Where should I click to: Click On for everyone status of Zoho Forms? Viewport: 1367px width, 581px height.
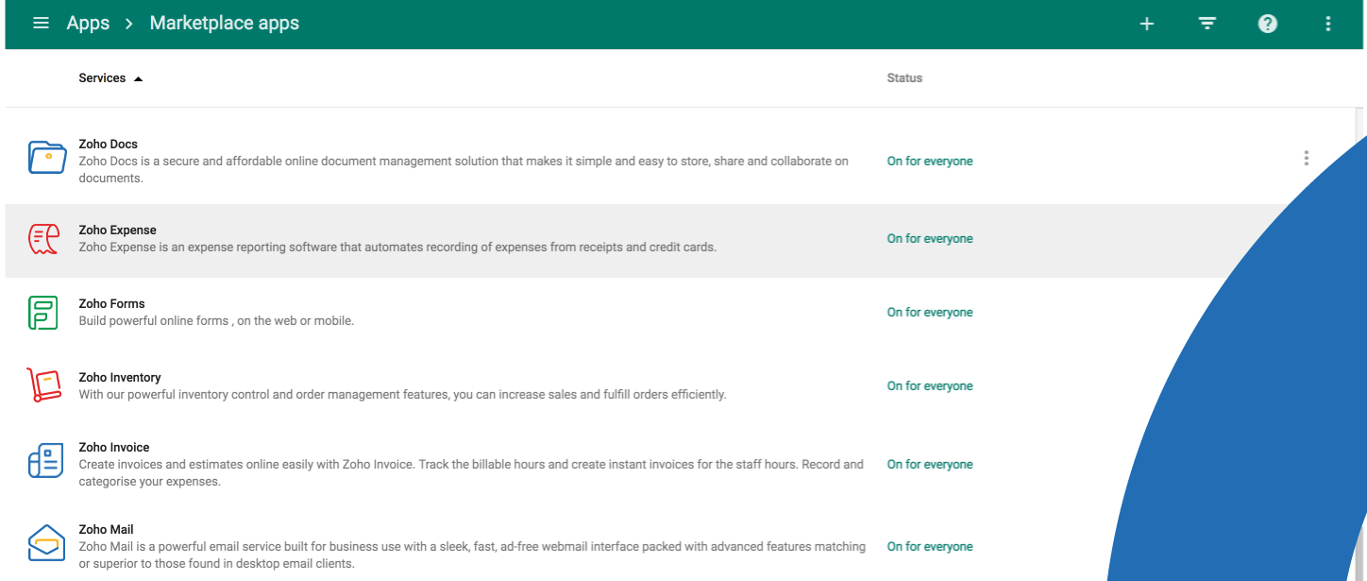[x=930, y=313]
